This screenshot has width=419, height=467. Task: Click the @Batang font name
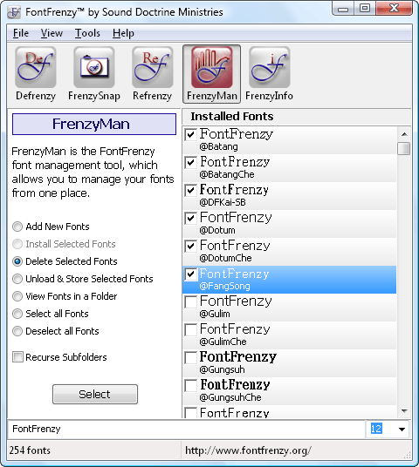tap(219, 146)
